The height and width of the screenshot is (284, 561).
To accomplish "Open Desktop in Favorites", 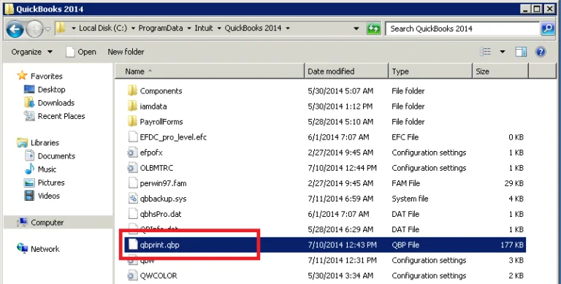I will pyautogui.click(x=52, y=89).
